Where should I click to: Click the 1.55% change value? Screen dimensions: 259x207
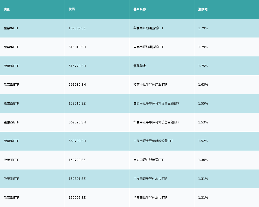tap(203, 103)
